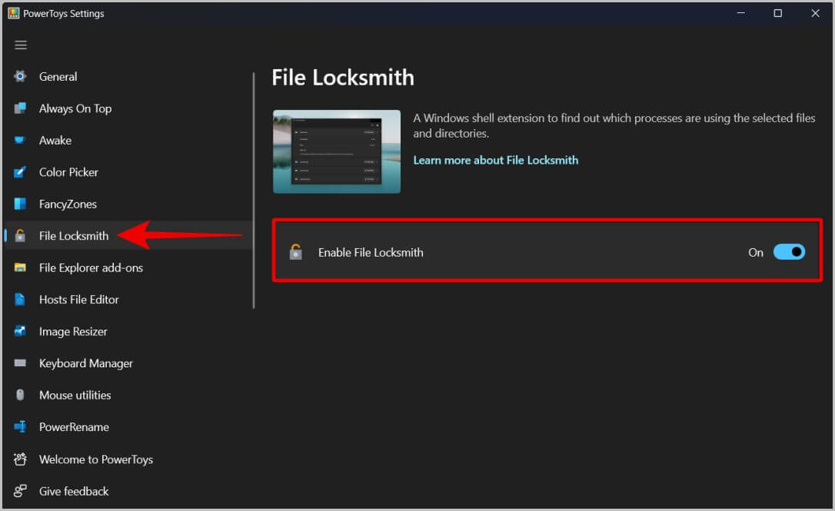
Task: Minimize the PowerToys Settings window
Action: [740, 13]
